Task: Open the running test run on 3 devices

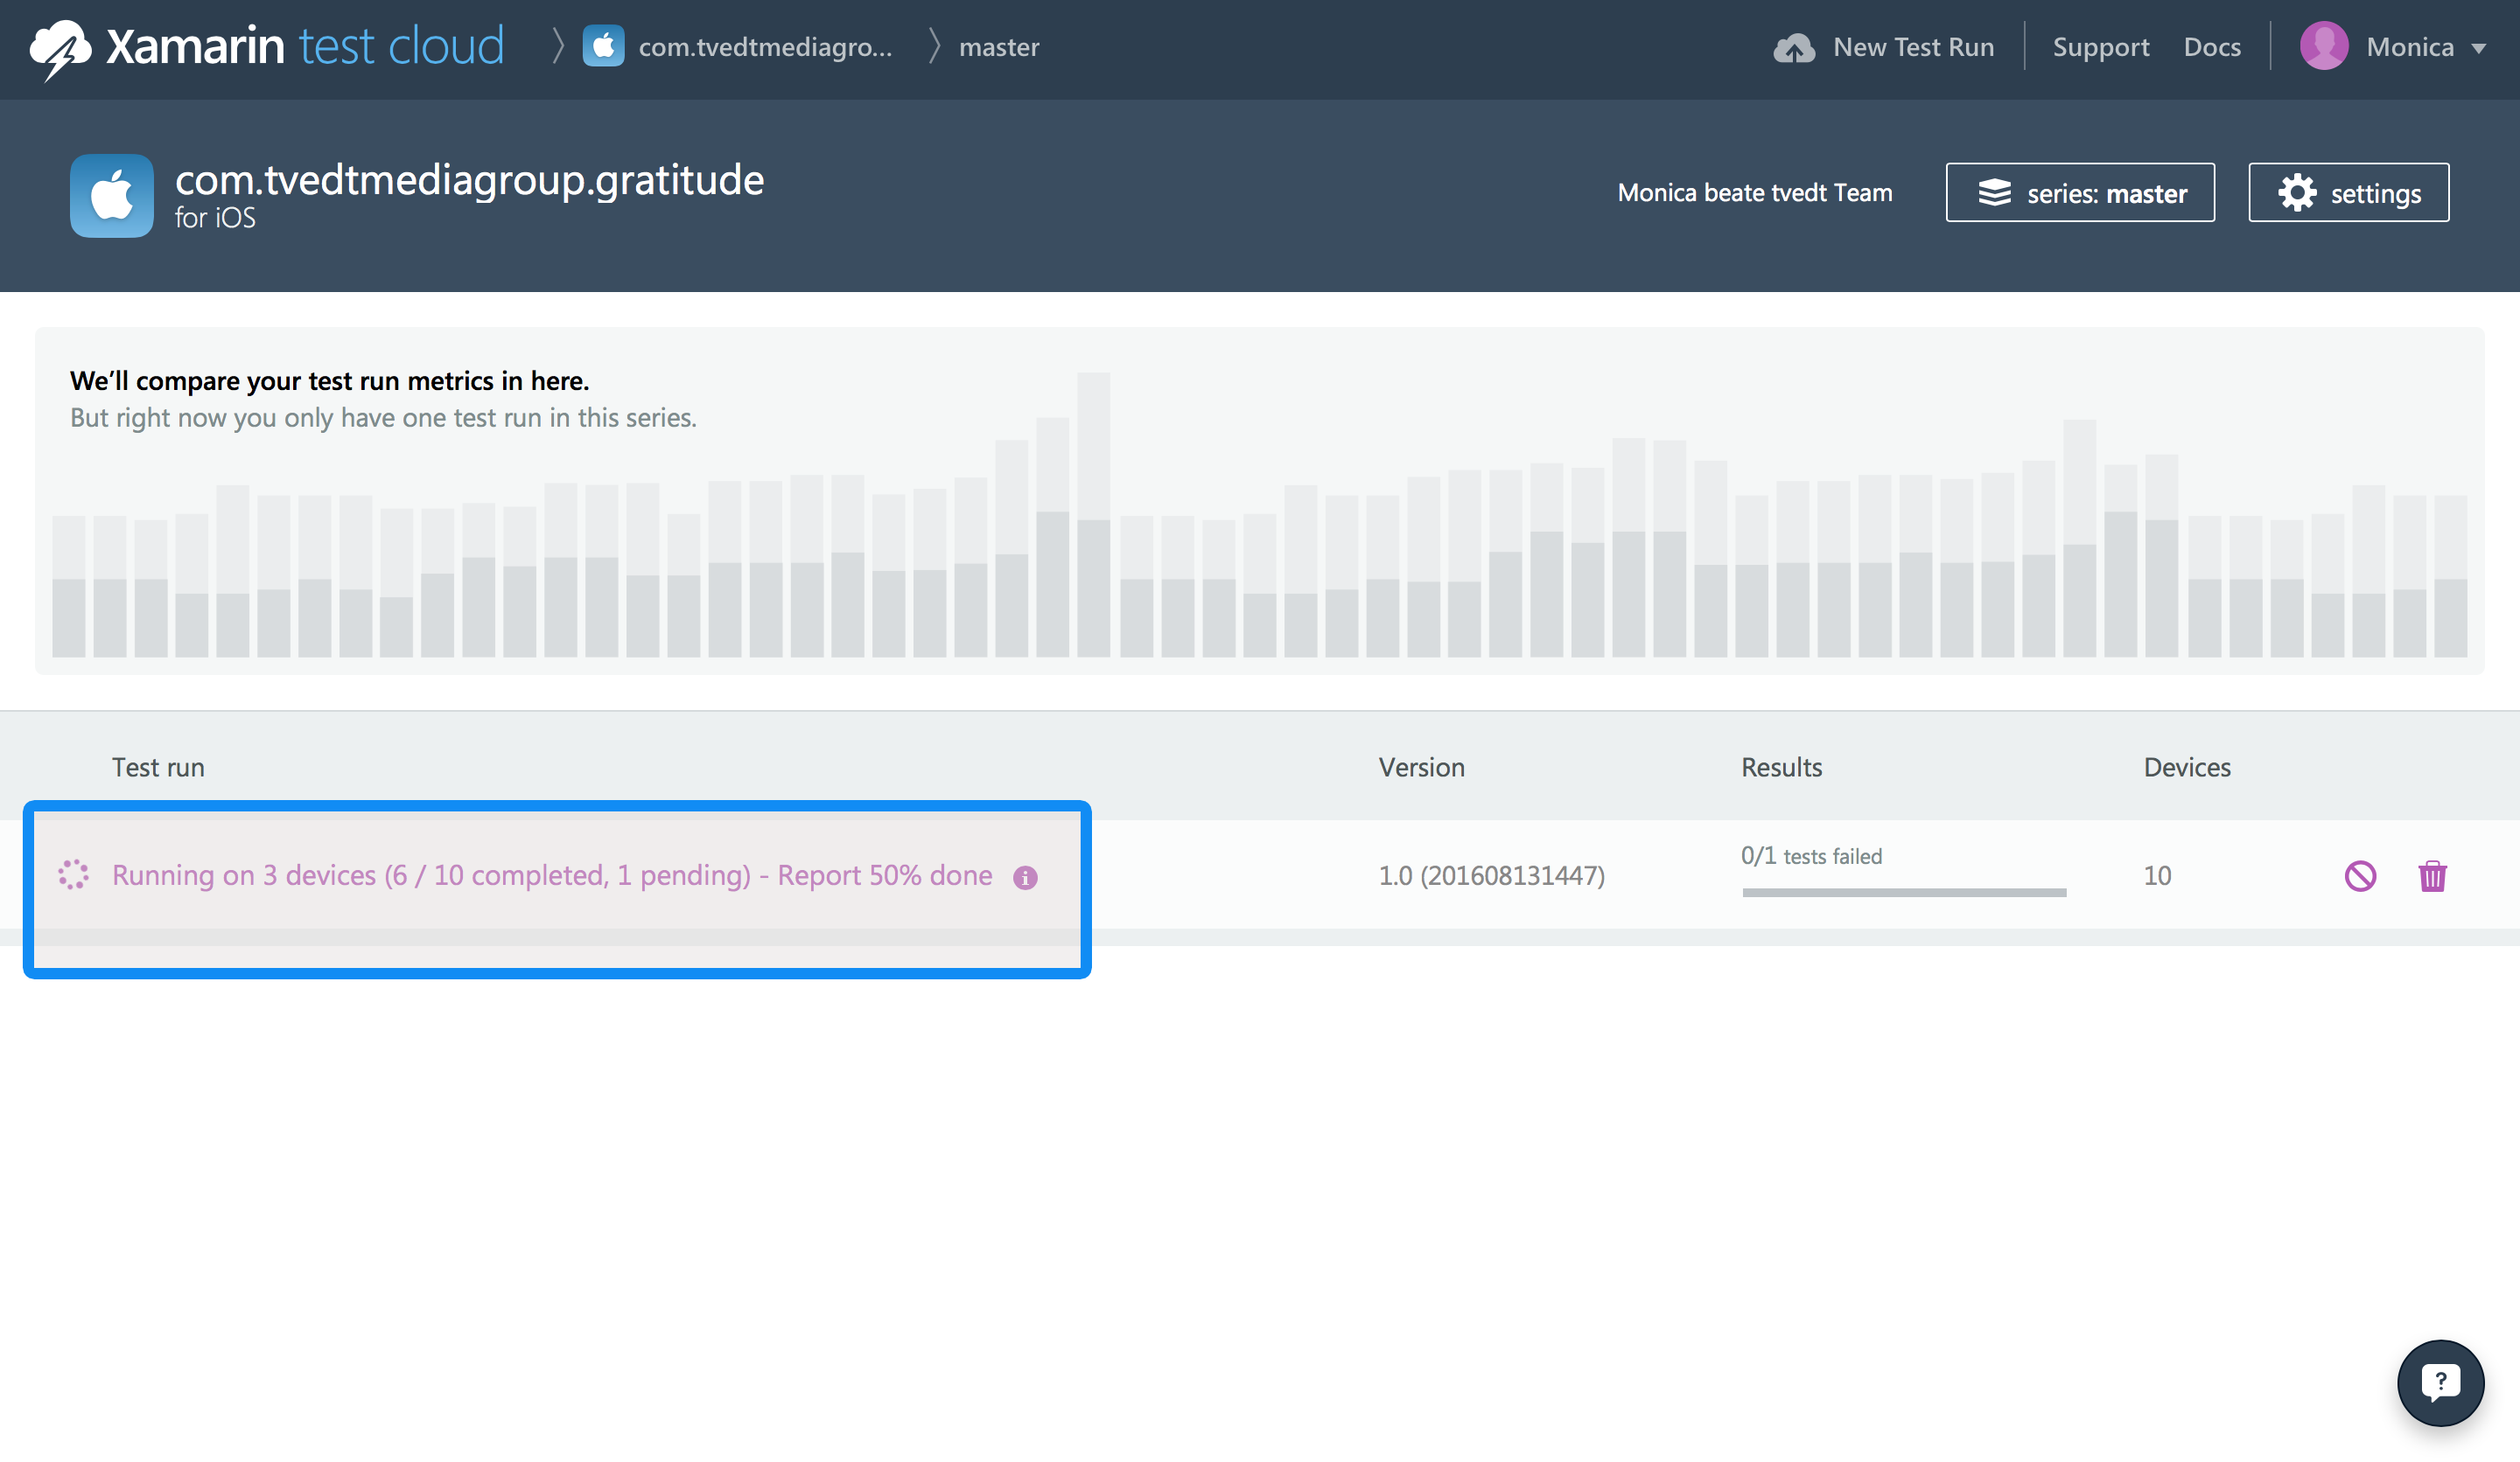Action: point(552,875)
